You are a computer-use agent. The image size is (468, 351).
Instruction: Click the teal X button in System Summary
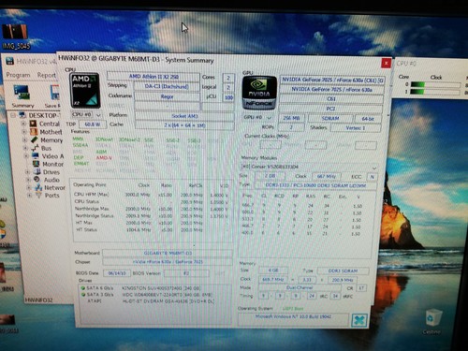click(x=359, y=320)
